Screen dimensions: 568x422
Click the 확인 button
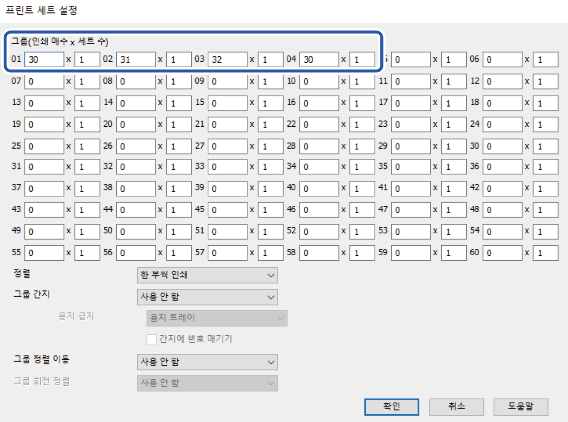391,407
